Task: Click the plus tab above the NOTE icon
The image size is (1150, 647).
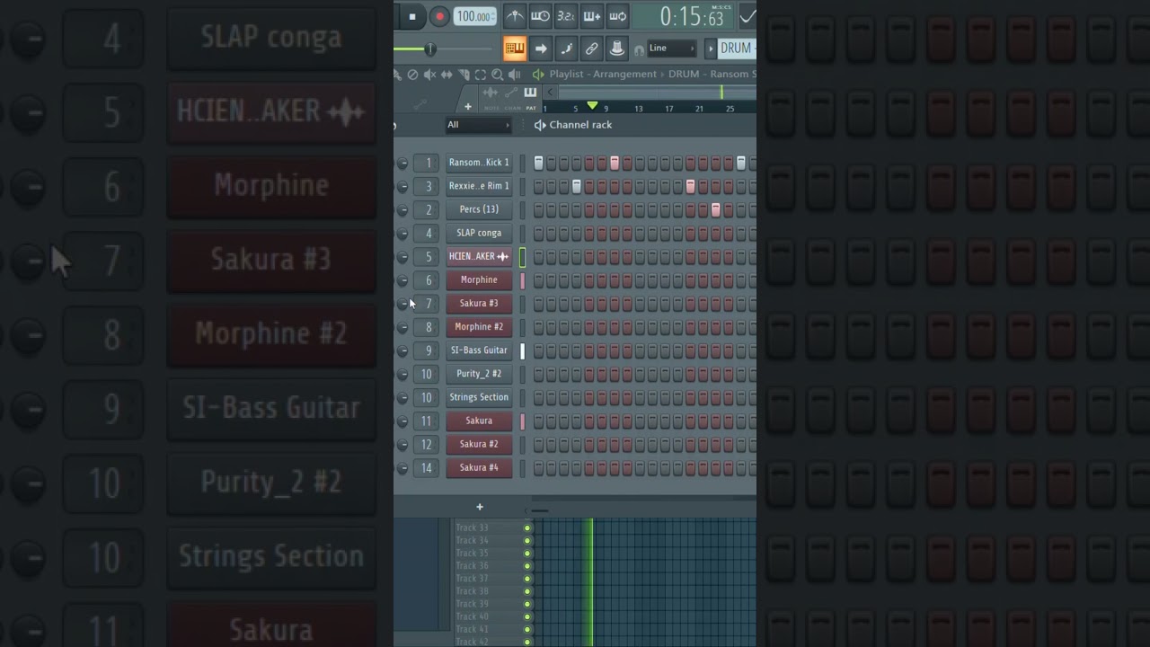Action: click(x=467, y=107)
